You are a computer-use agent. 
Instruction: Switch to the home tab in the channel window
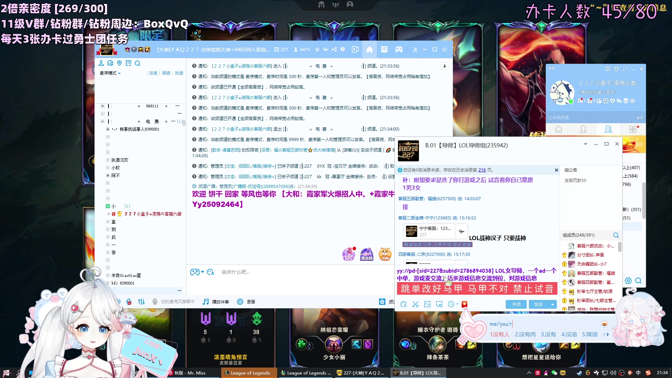[370, 49]
